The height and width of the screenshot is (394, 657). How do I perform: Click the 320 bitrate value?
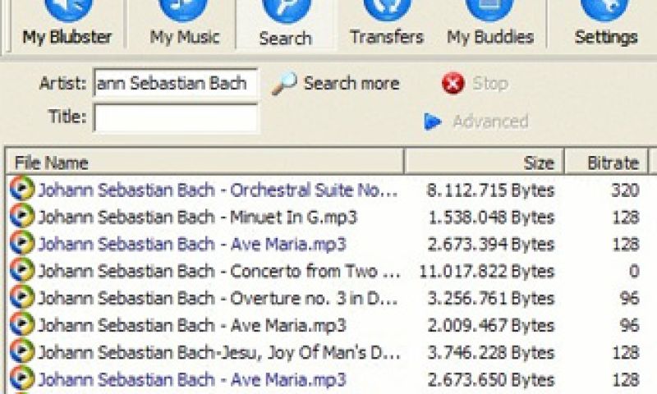tap(625, 190)
